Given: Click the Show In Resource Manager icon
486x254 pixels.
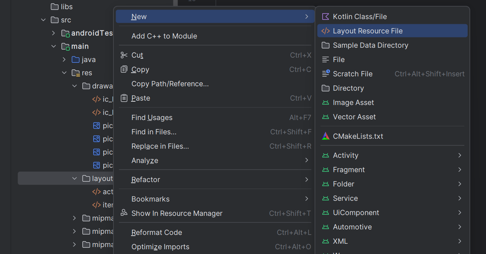Looking at the screenshot, I should [x=124, y=213].
